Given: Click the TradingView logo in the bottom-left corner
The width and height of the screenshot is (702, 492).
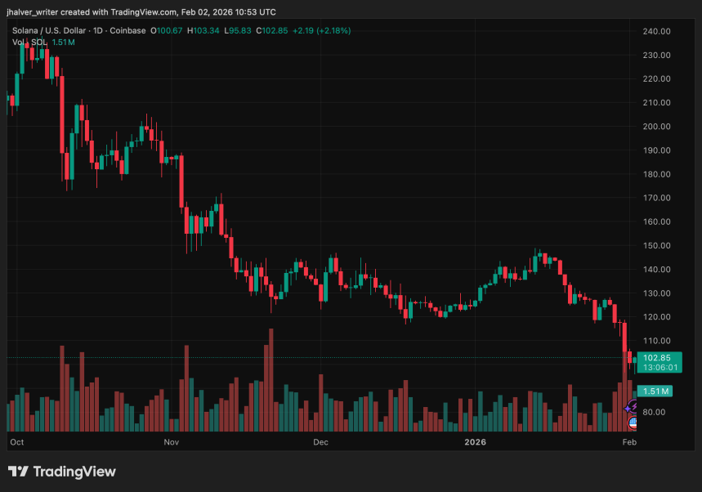Looking at the screenshot, I should coord(61,472).
